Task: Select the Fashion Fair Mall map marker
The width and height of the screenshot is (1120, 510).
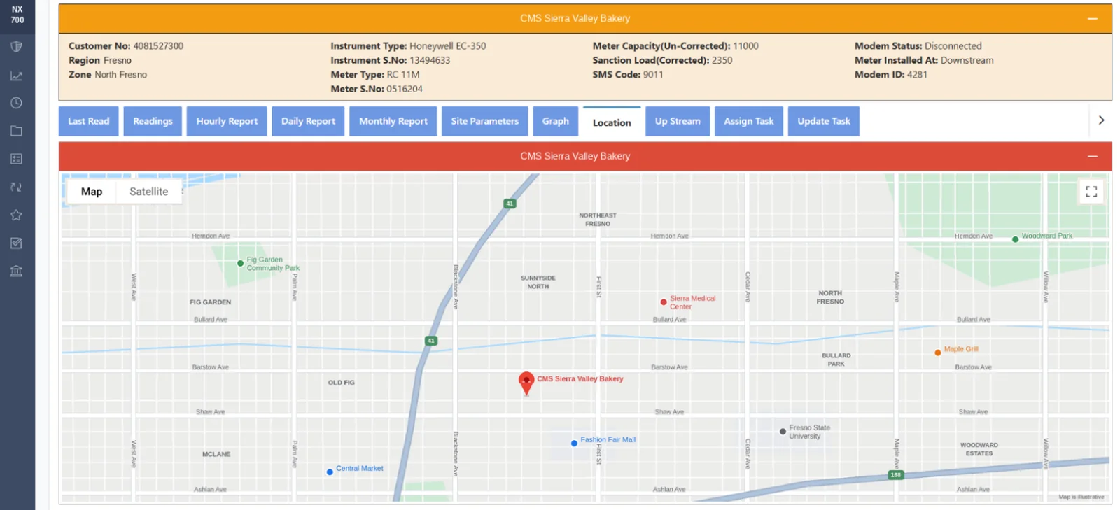Action: [574, 444]
